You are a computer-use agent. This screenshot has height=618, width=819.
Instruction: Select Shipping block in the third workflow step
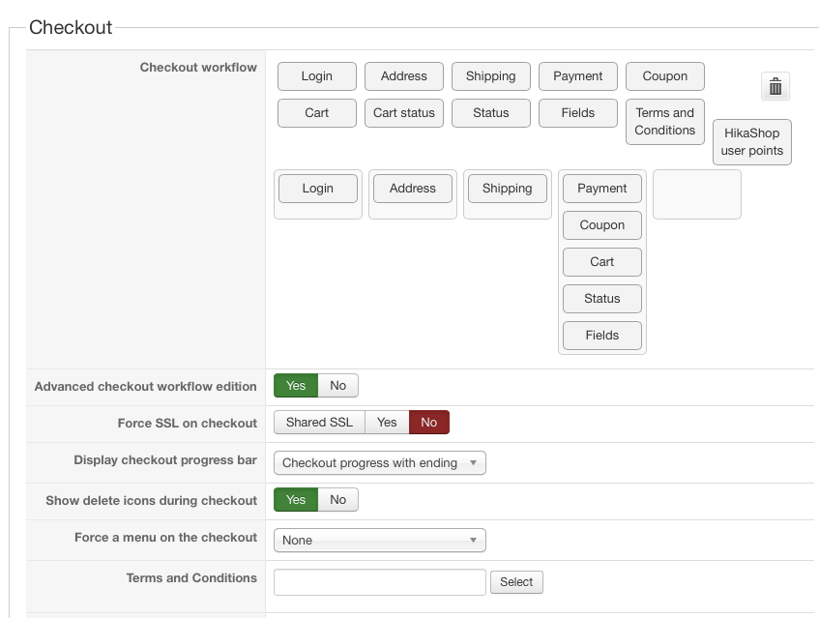(508, 189)
